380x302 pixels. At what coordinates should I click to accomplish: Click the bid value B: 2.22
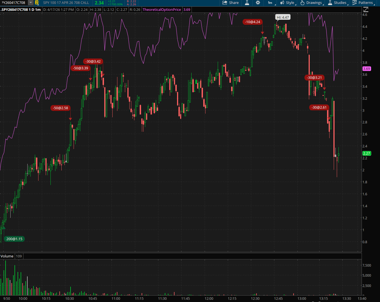[x=131, y=1]
